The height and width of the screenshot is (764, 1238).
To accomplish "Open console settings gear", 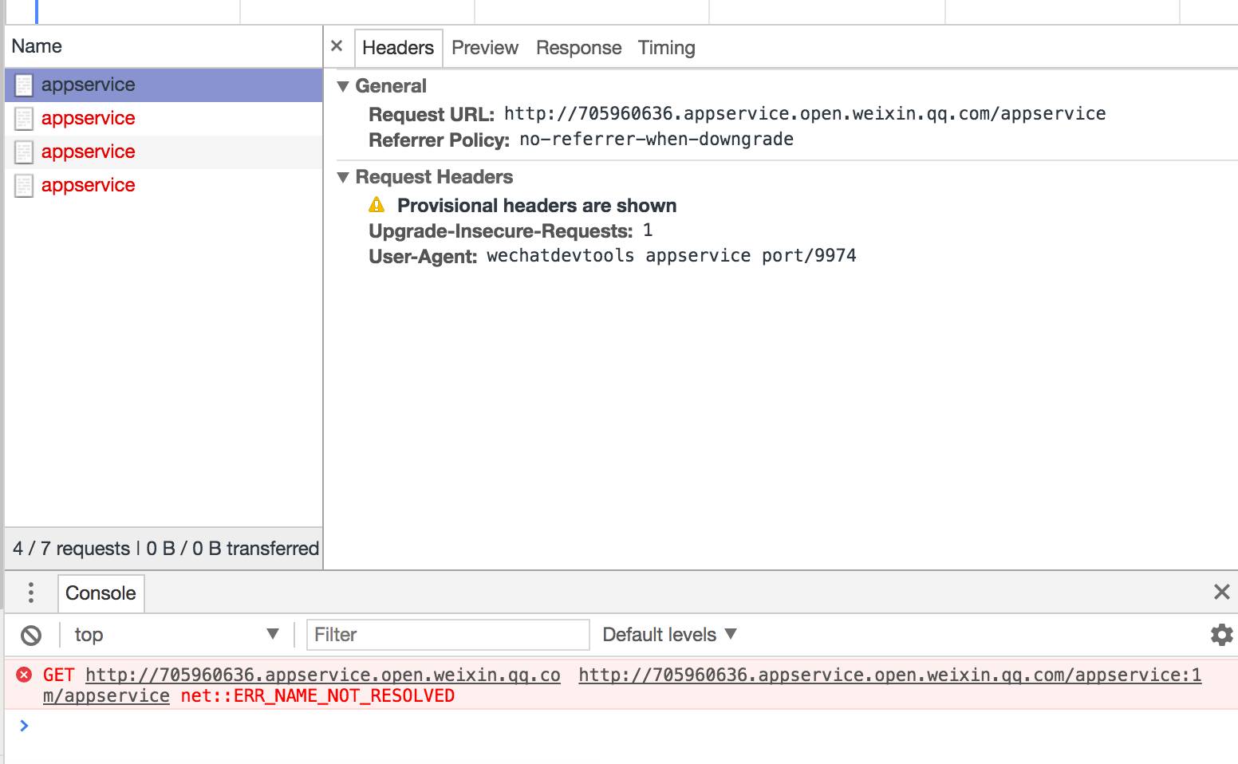I will (1221, 635).
